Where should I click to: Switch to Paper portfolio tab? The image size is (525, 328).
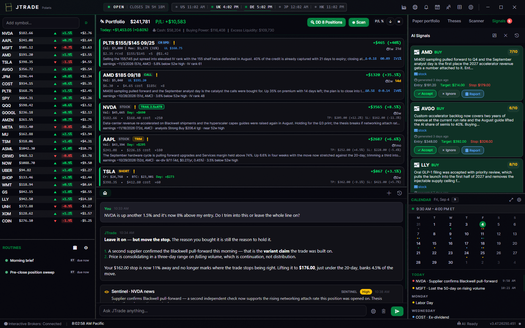coord(426,21)
